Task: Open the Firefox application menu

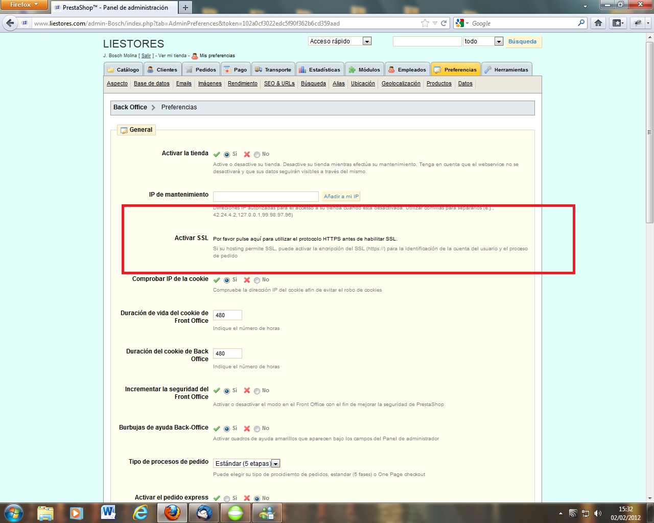Action: [24, 5]
